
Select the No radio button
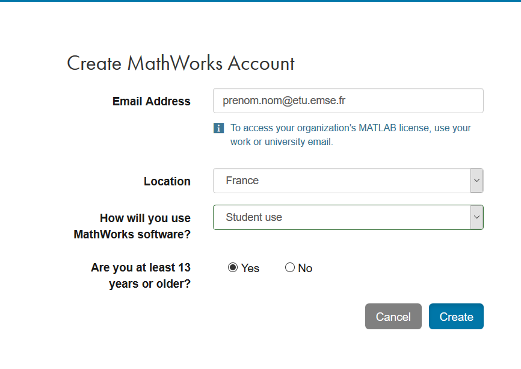tap(290, 268)
